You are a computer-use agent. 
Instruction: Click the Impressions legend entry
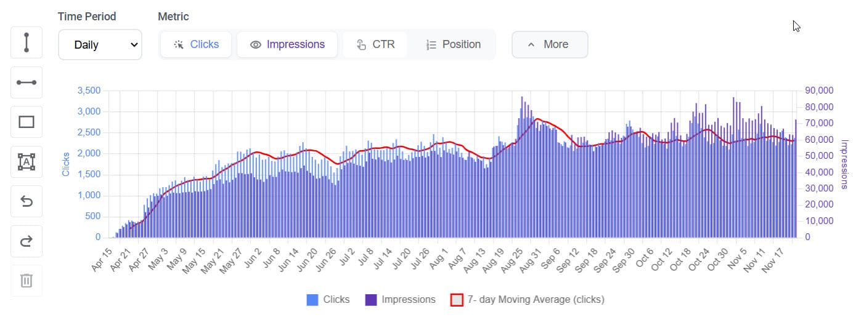(x=408, y=300)
